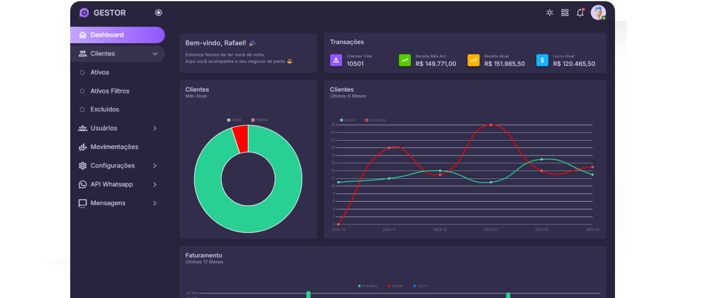Select the Excluidos circle bullet
717x298 pixels.
(x=82, y=110)
